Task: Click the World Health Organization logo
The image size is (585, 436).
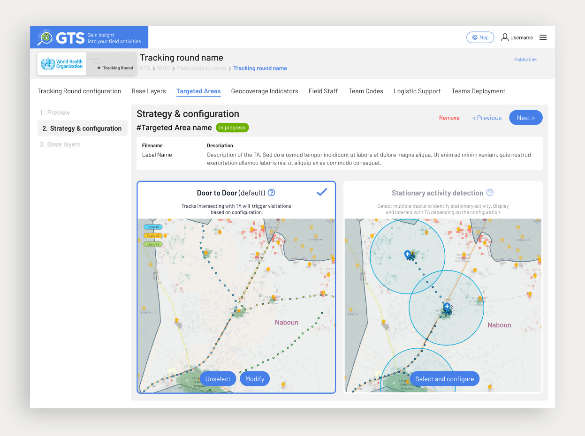Action: click(62, 64)
